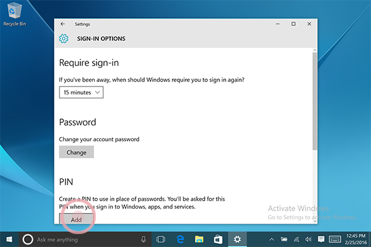Open the touch keyboard tray icon

335,239
